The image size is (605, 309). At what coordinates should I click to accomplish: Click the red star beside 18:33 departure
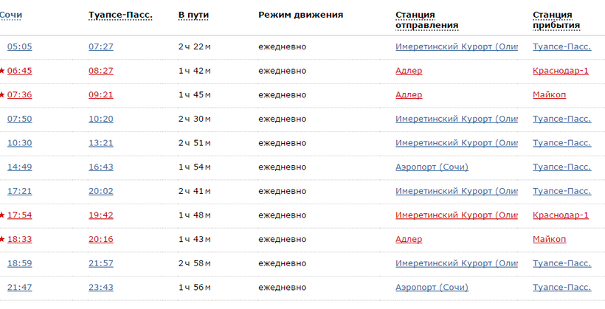(2, 239)
